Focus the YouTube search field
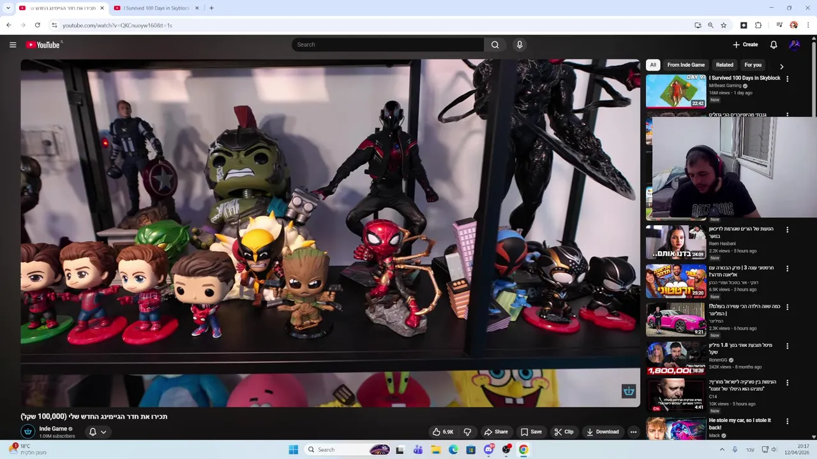 point(387,45)
